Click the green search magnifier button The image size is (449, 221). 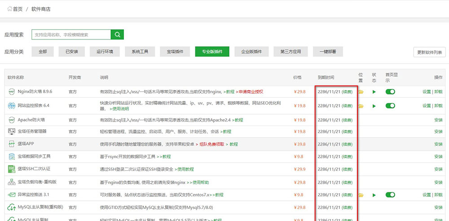(117, 35)
